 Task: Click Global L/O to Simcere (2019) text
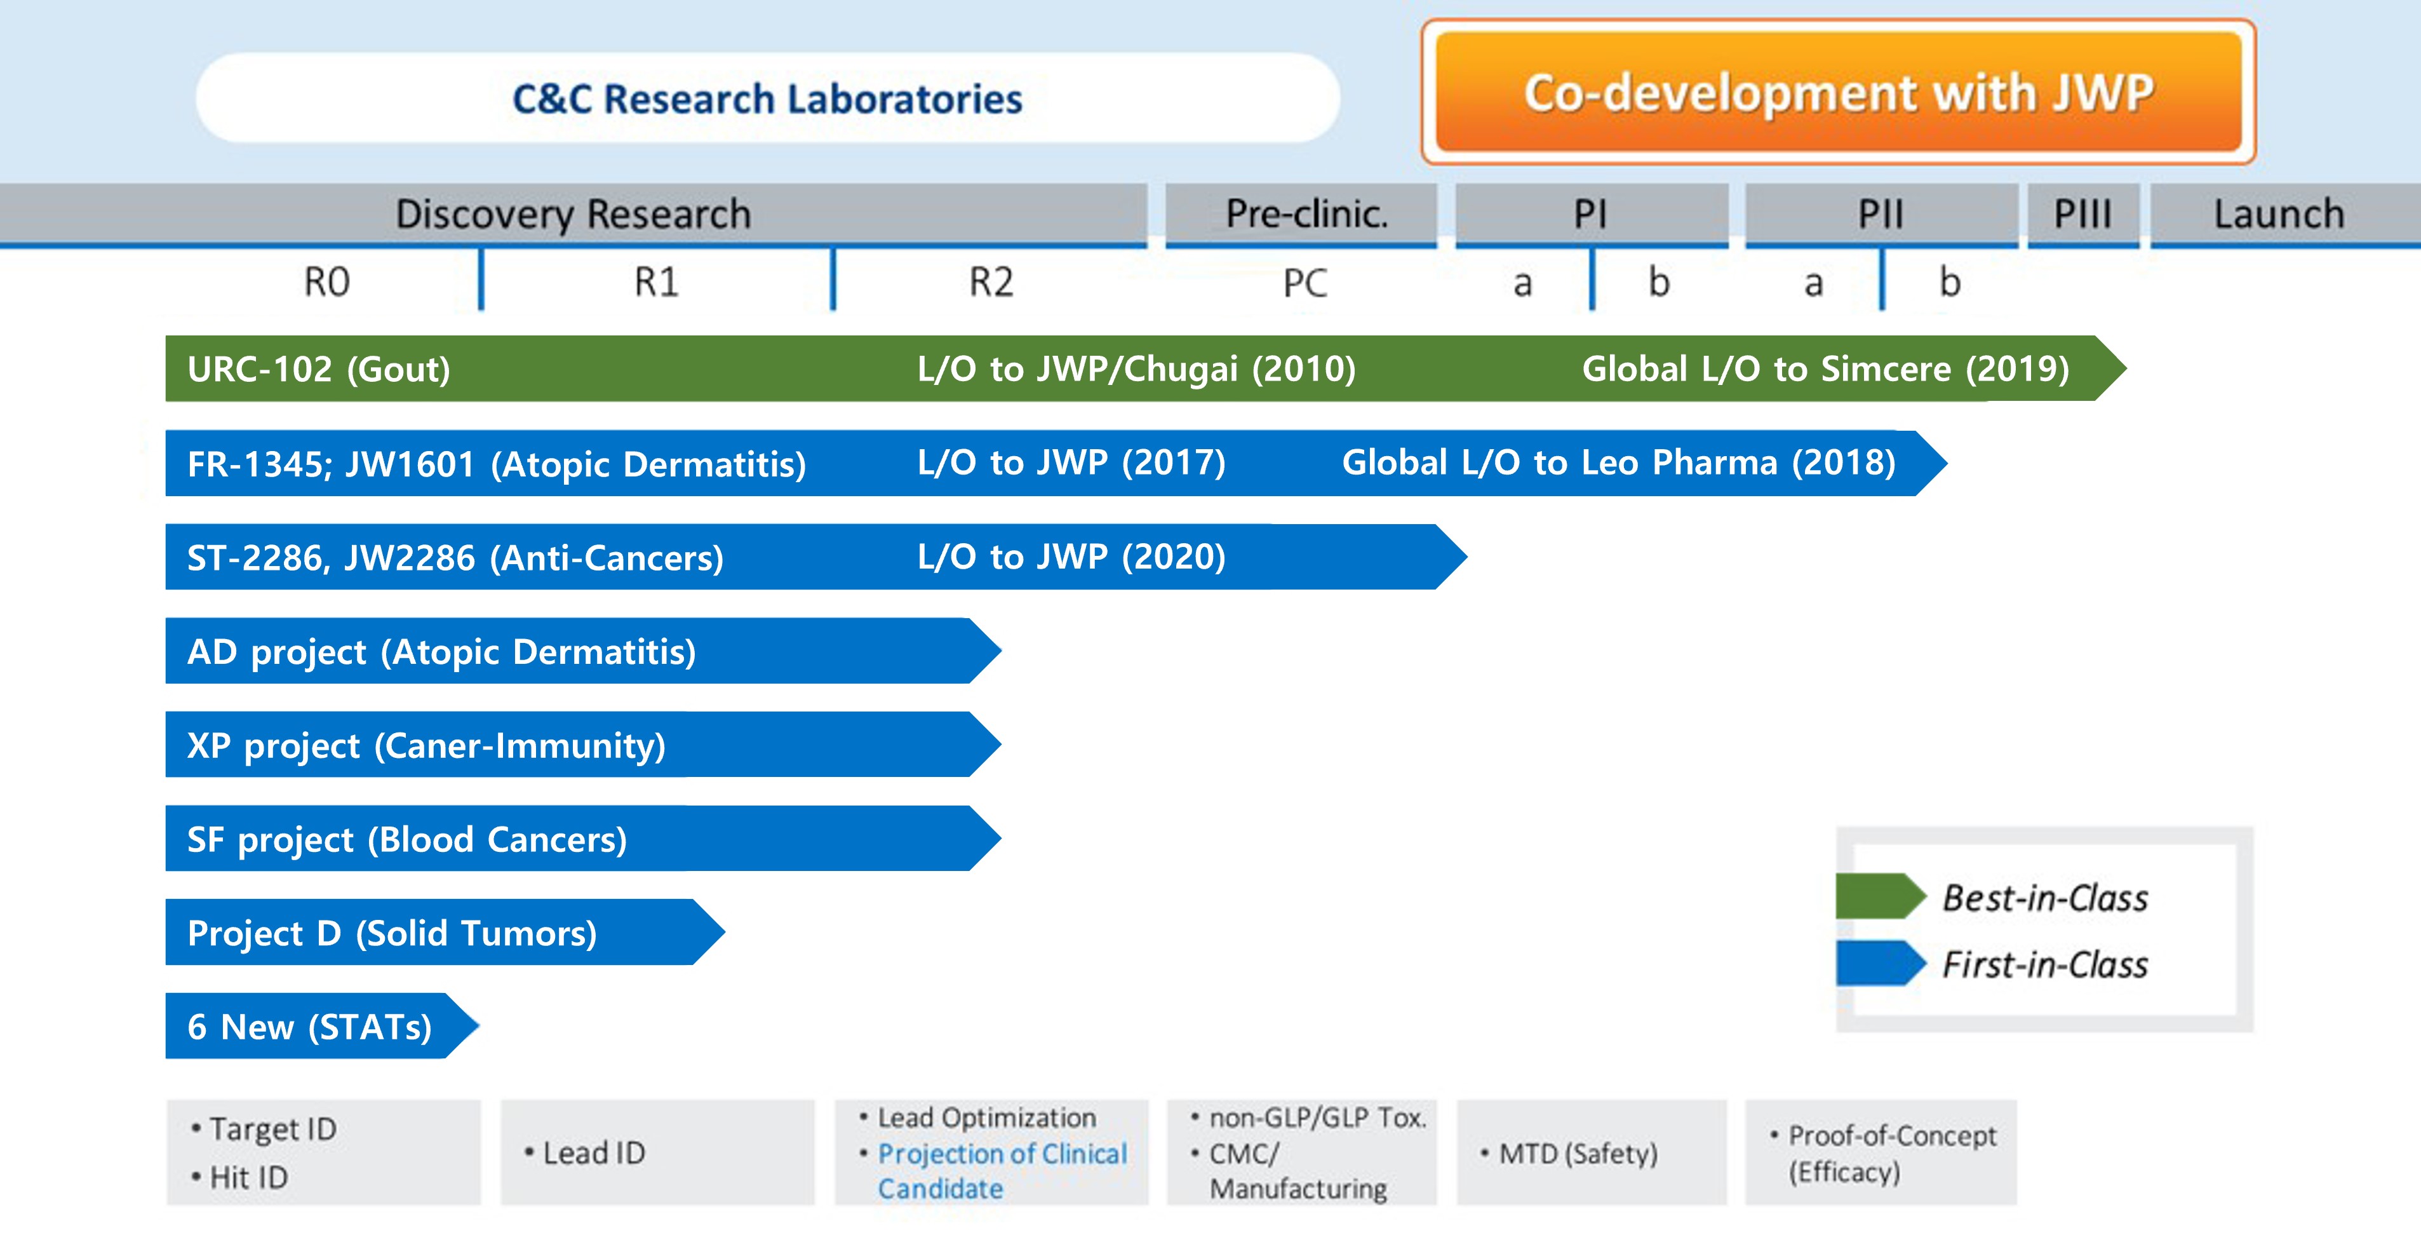click(x=1825, y=368)
